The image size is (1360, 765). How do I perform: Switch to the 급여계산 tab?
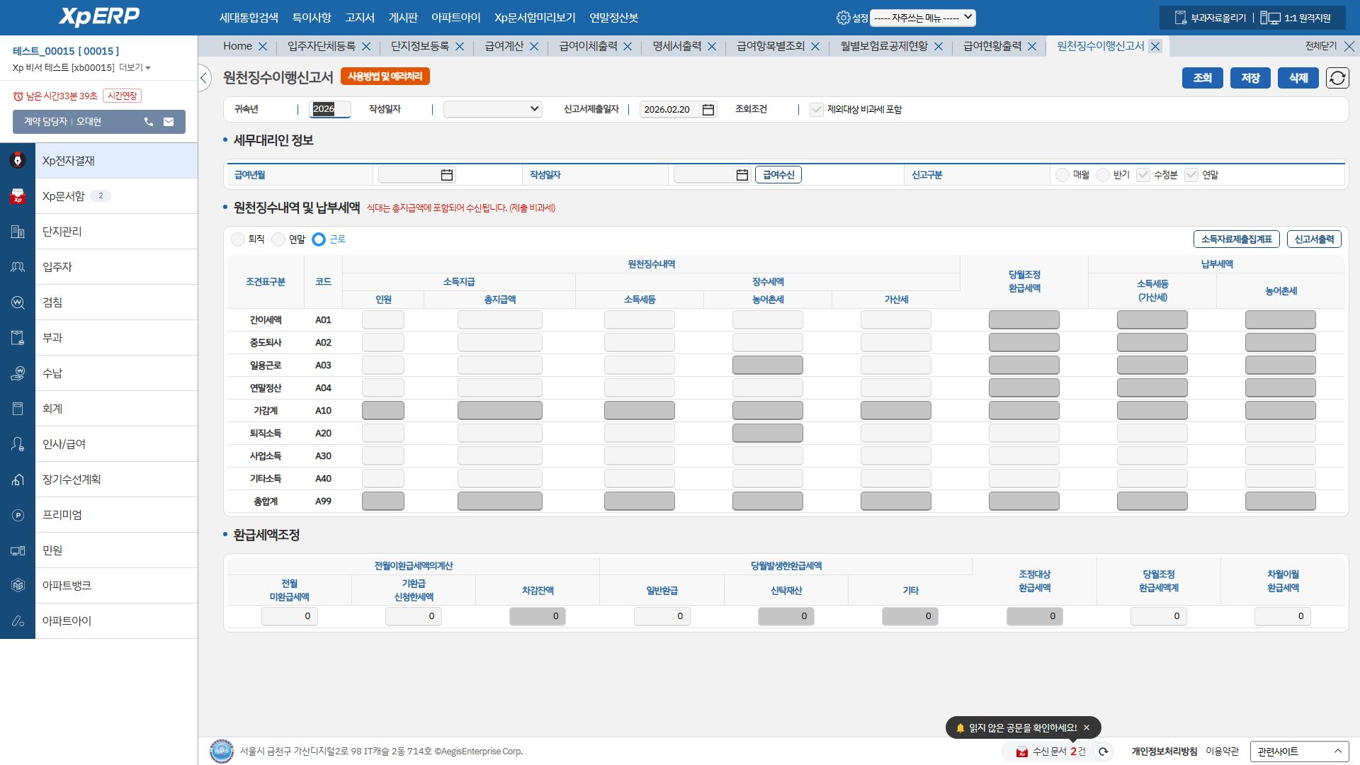[x=504, y=46]
